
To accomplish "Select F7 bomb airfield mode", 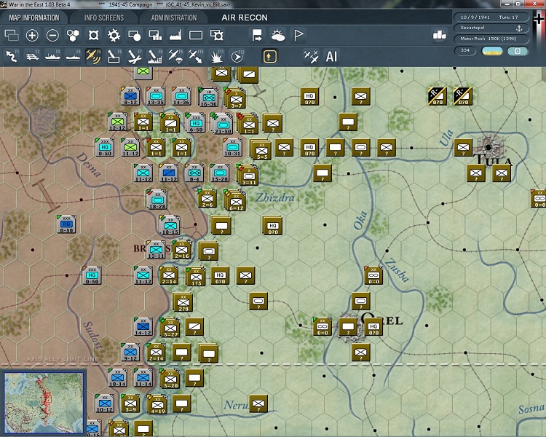I will (x=135, y=56).
